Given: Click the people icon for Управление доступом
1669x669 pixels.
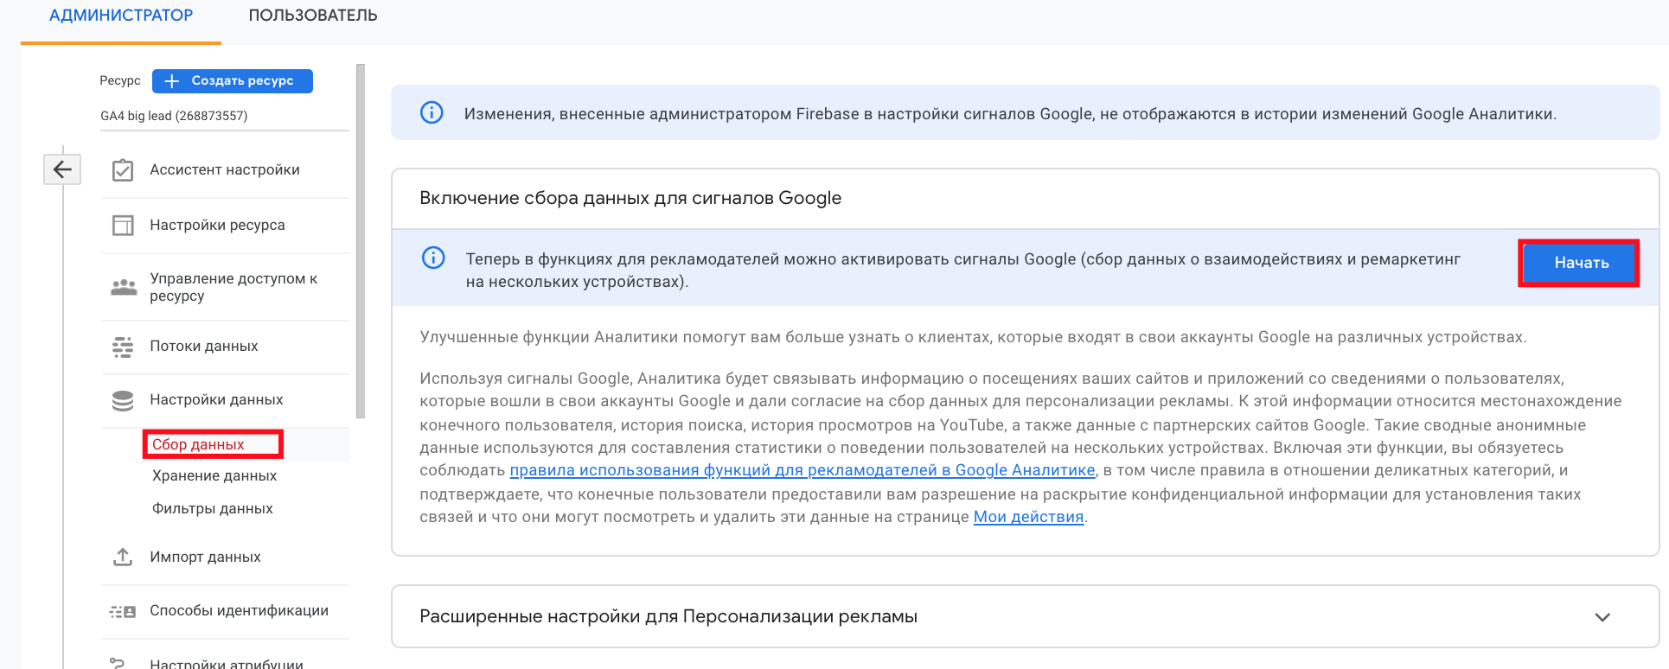Looking at the screenshot, I should click(124, 287).
